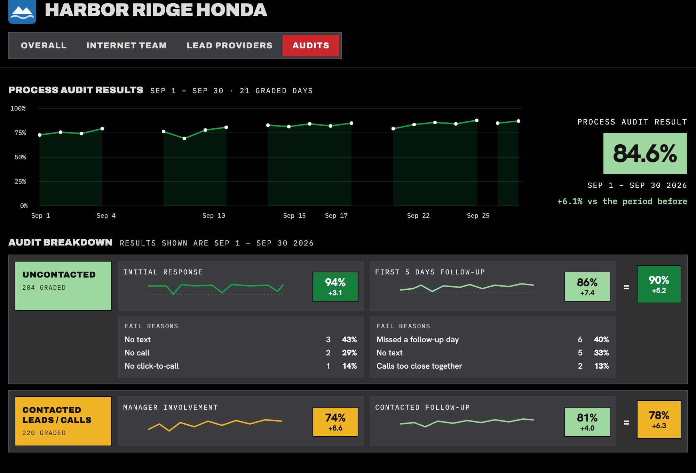
Task: Click the Initial Response sparkline chart
Action: pyautogui.click(x=215, y=289)
